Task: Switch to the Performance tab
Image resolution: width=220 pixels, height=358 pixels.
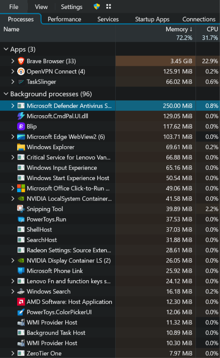Action: (x=64, y=19)
